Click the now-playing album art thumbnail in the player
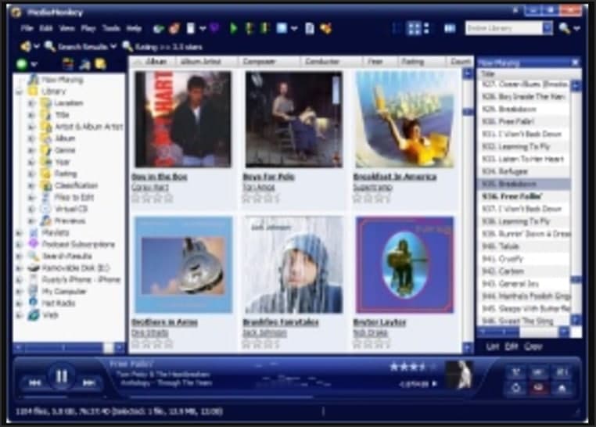The height and width of the screenshot is (427, 596). click(x=460, y=375)
